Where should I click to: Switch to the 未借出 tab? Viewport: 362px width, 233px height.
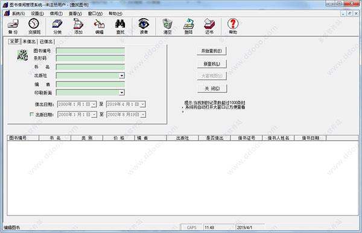coord(29,42)
